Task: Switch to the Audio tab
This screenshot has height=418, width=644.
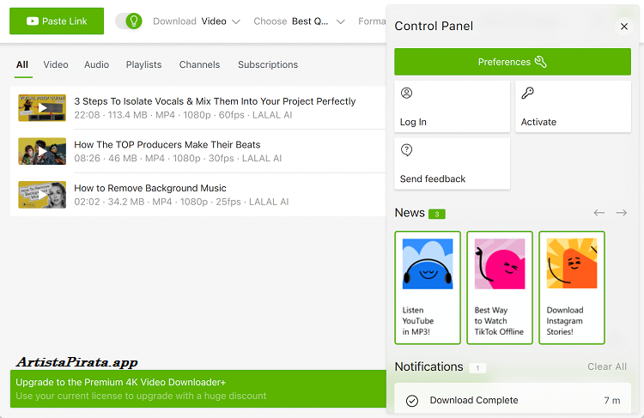Action: pyautogui.click(x=96, y=65)
